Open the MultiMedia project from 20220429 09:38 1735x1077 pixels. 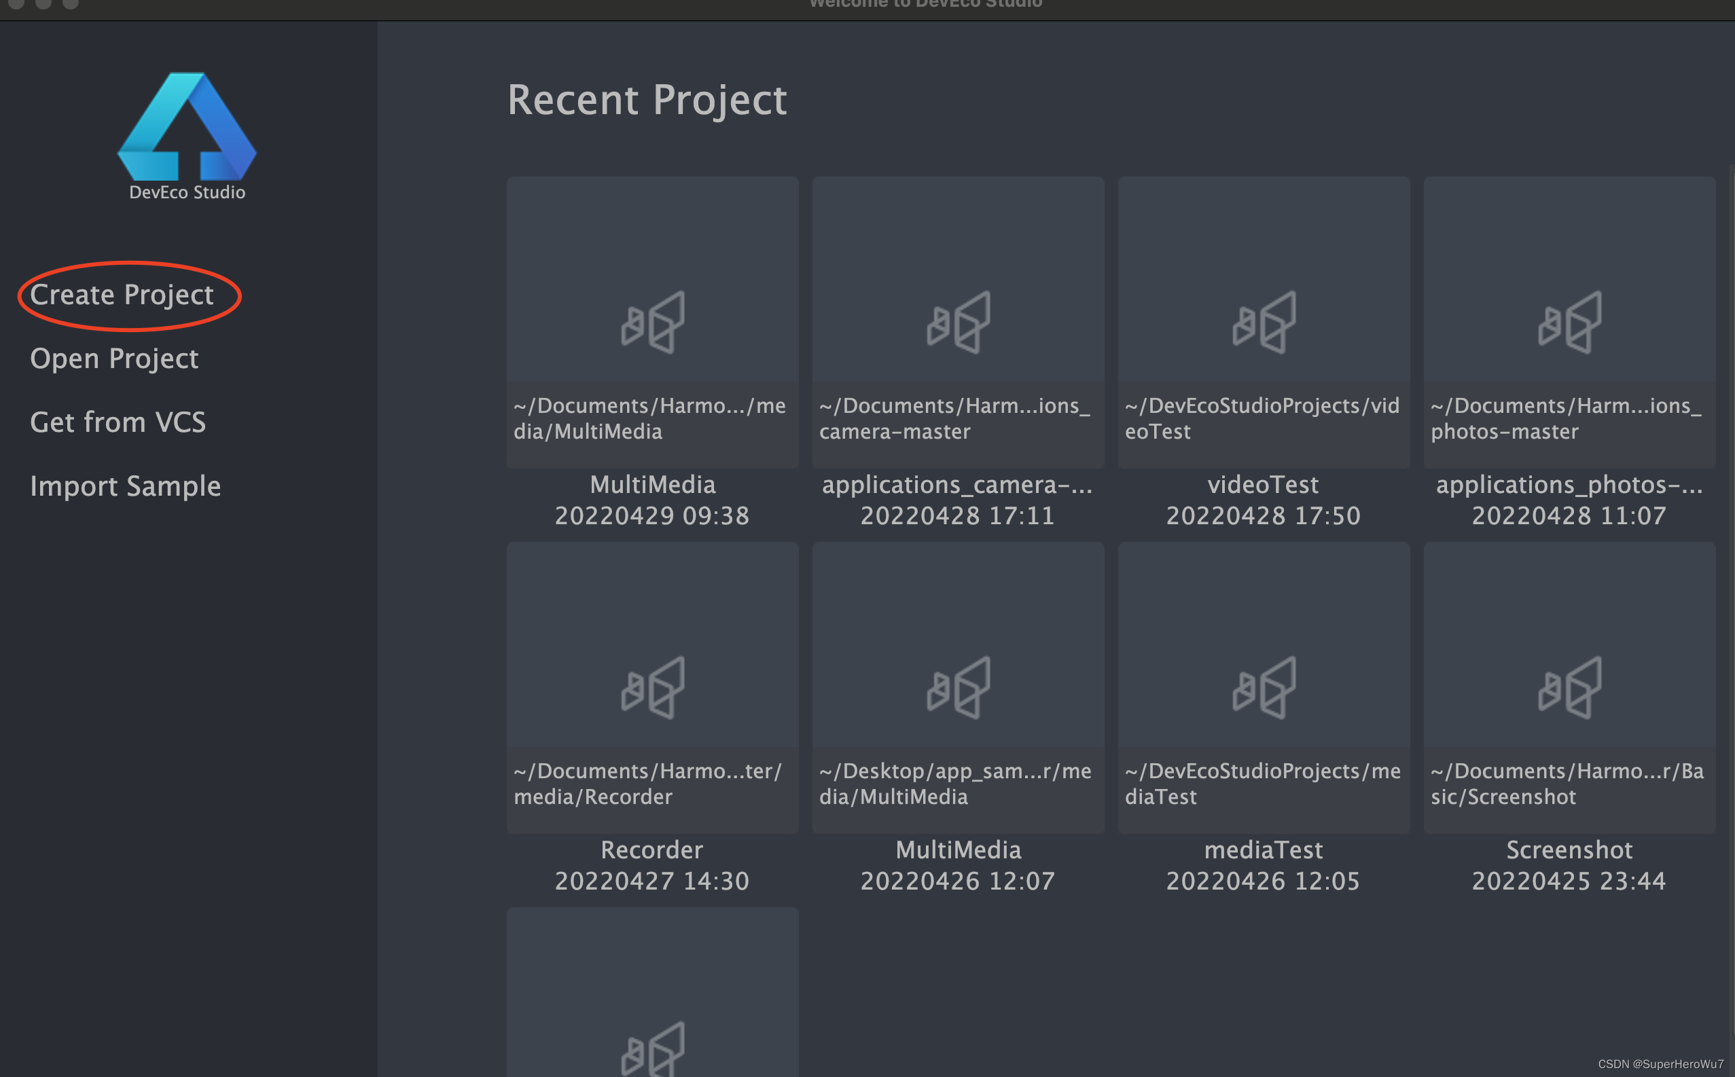pos(652,322)
